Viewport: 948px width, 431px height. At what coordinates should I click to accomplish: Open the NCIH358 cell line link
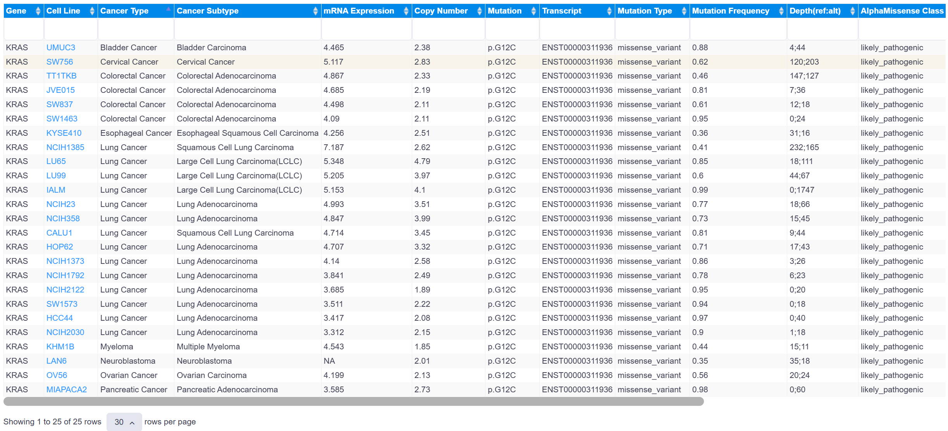[x=63, y=219]
